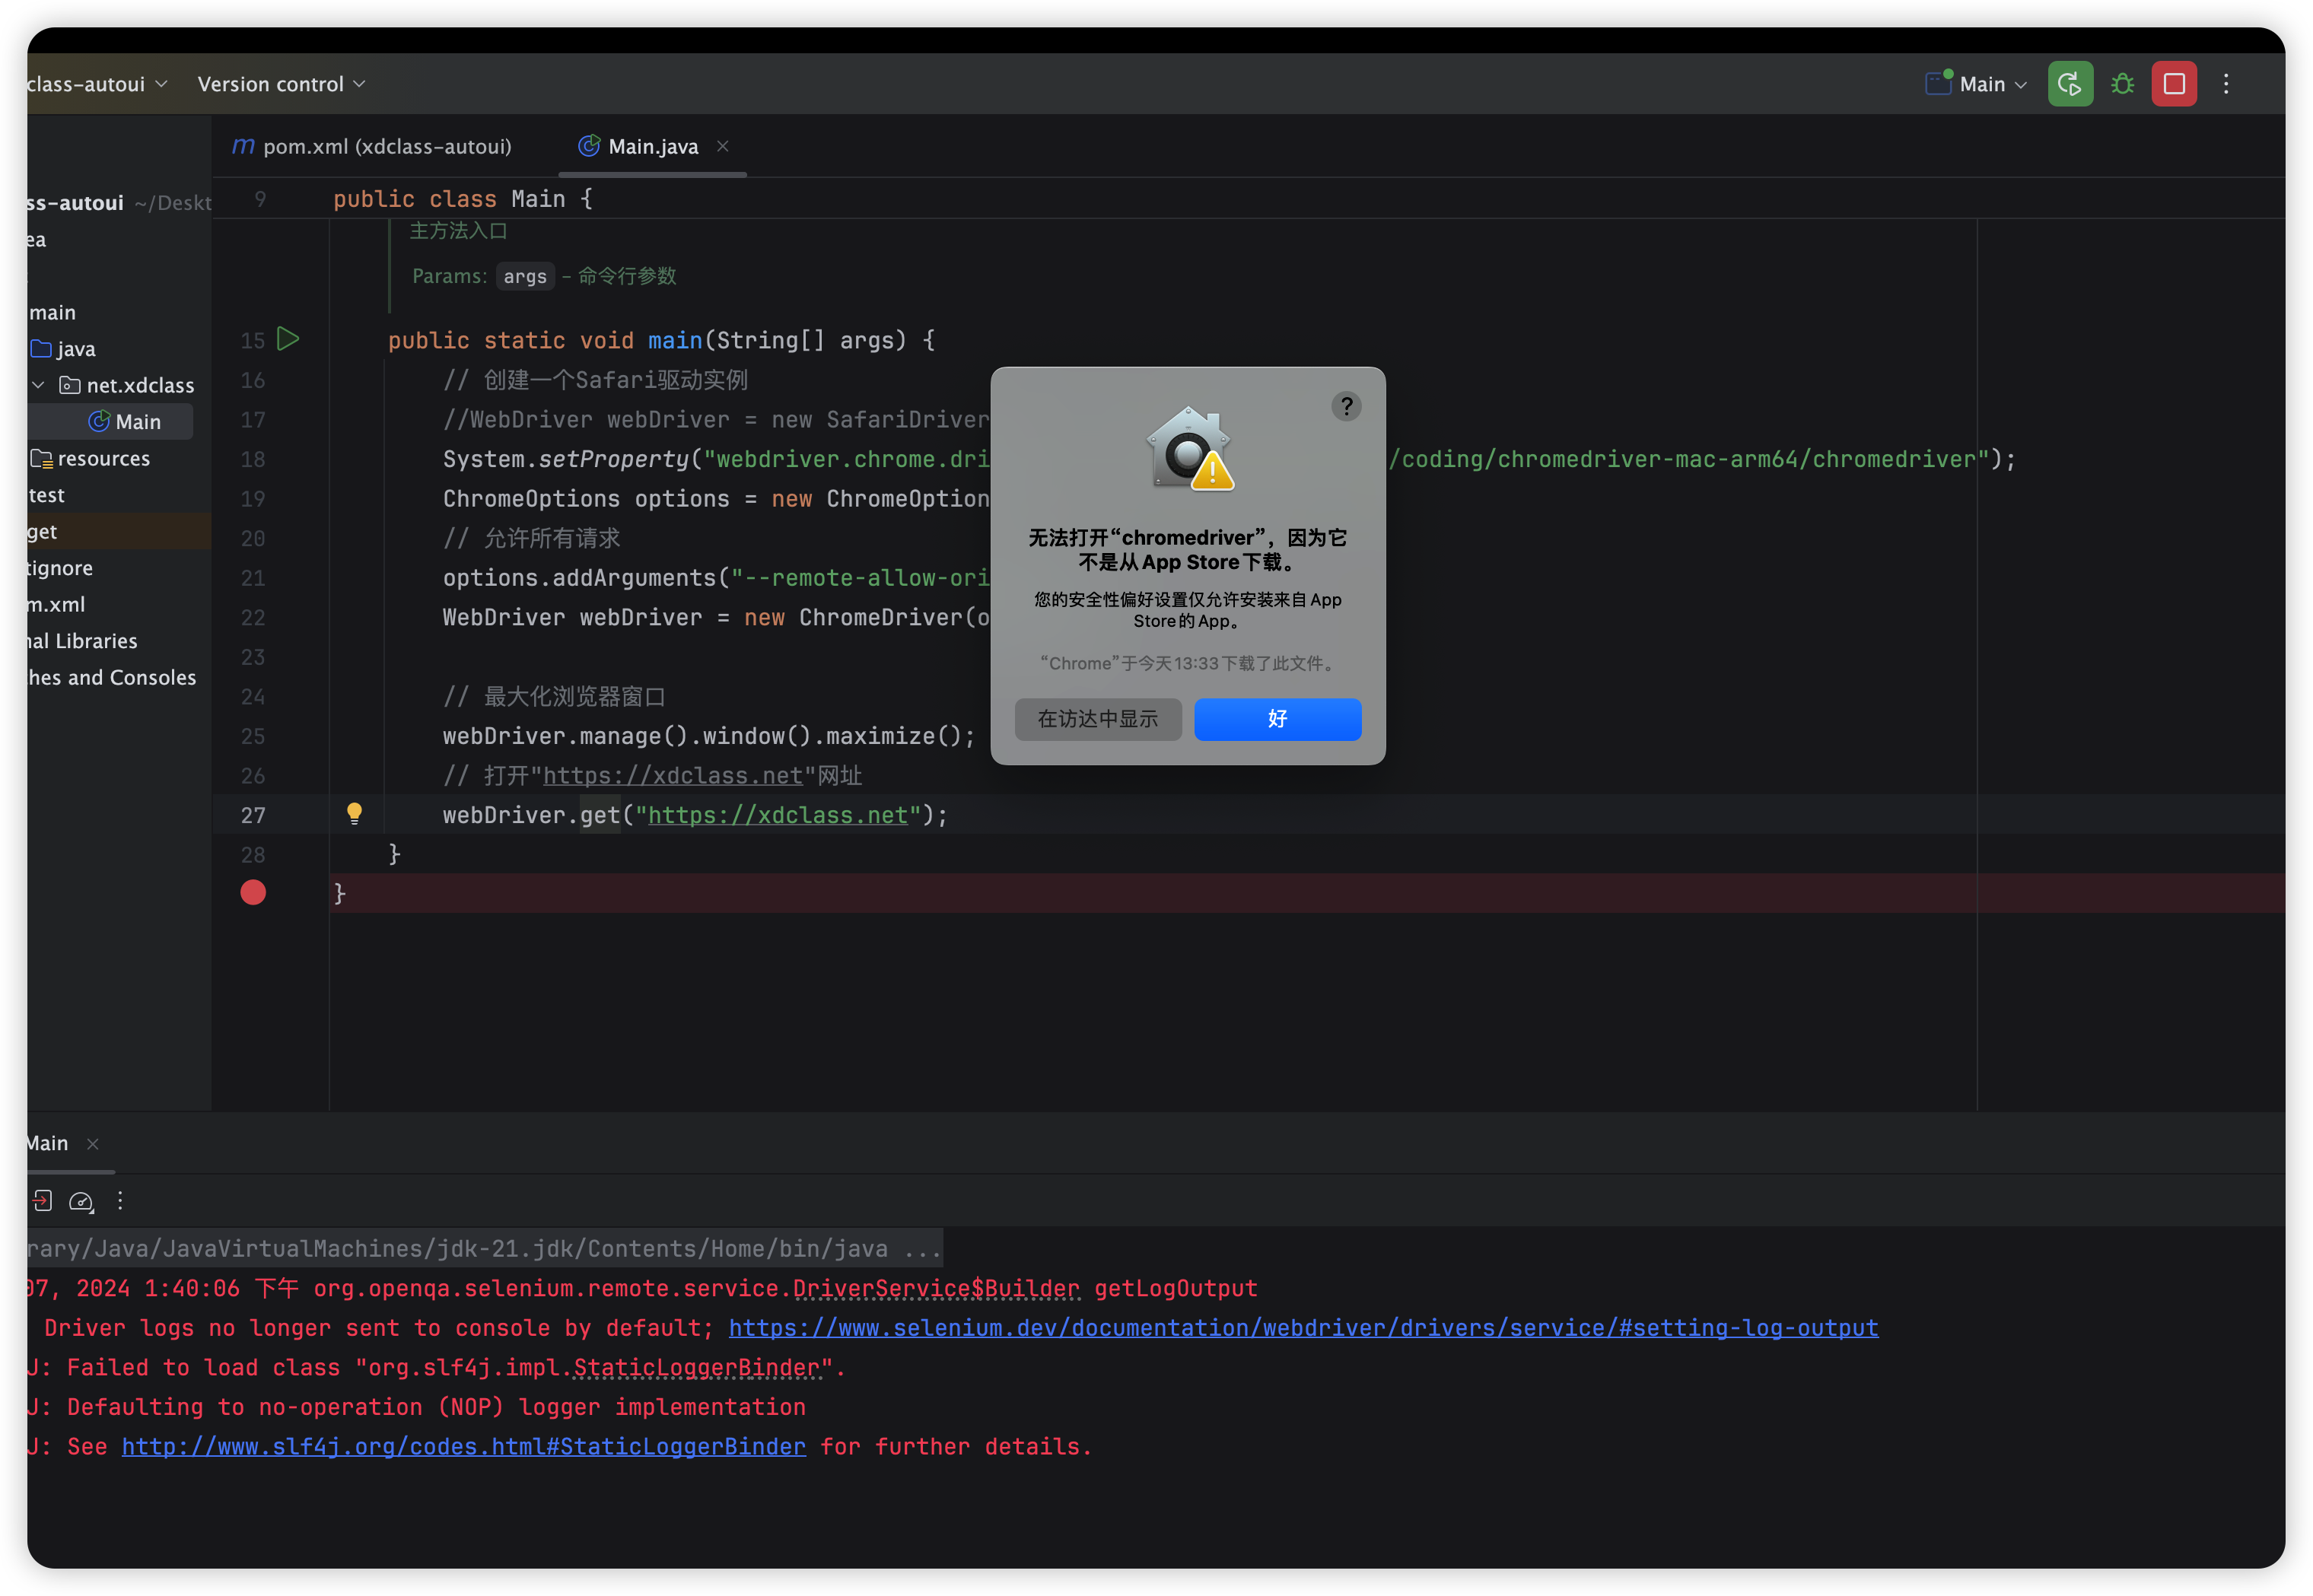Open the Version control dropdown
2313x1596 pixels.
pyautogui.click(x=281, y=84)
